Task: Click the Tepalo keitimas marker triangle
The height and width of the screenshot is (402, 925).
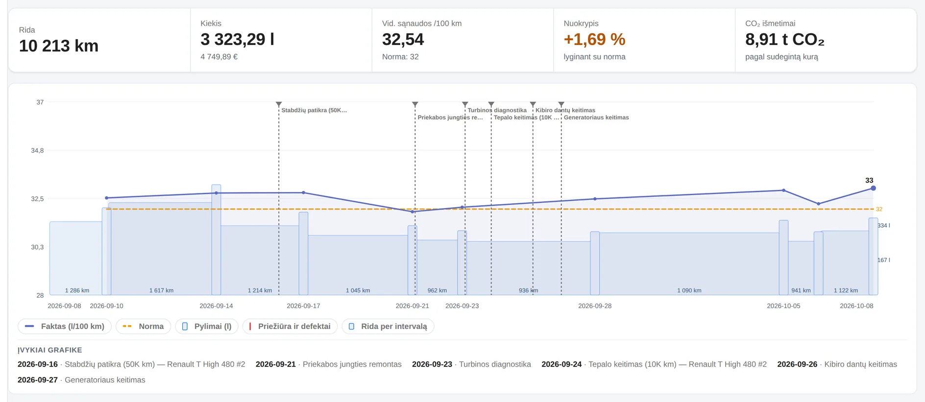Action: coord(491,104)
